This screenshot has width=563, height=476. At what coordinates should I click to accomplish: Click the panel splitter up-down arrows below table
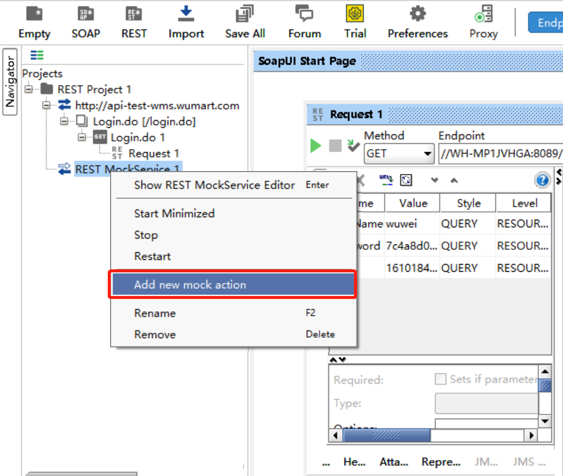click(x=337, y=359)
